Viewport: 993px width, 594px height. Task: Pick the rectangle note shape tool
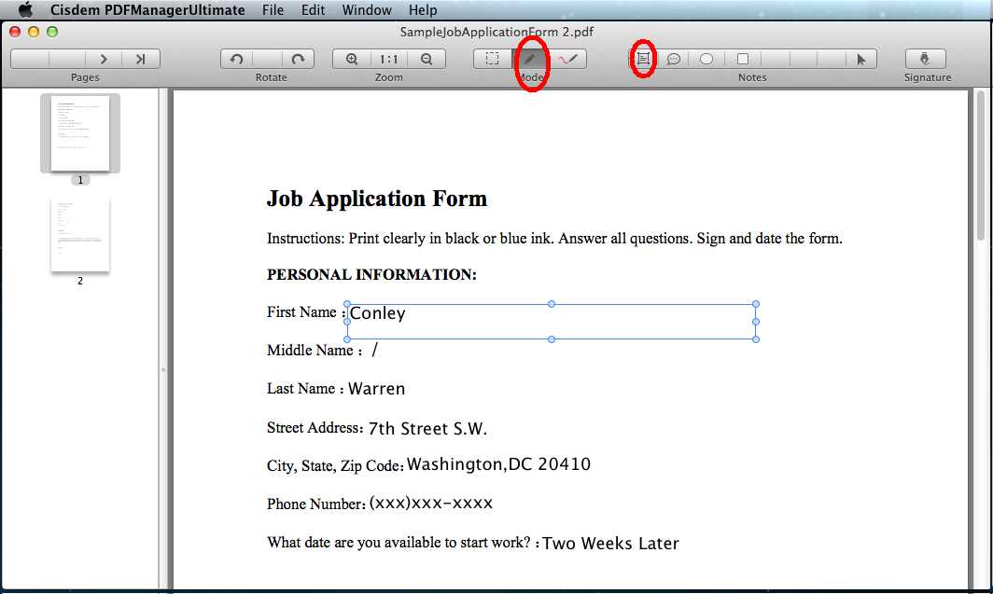click(743, 59)
